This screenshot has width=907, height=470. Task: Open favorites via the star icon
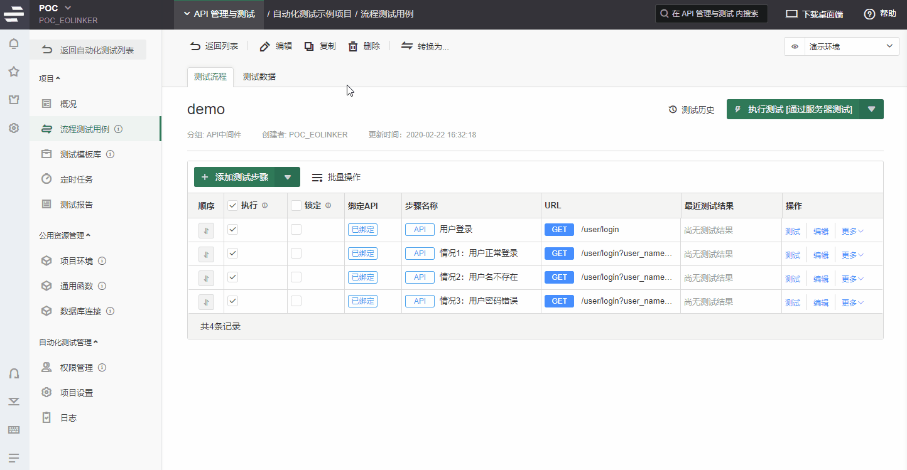coord(14,72)
